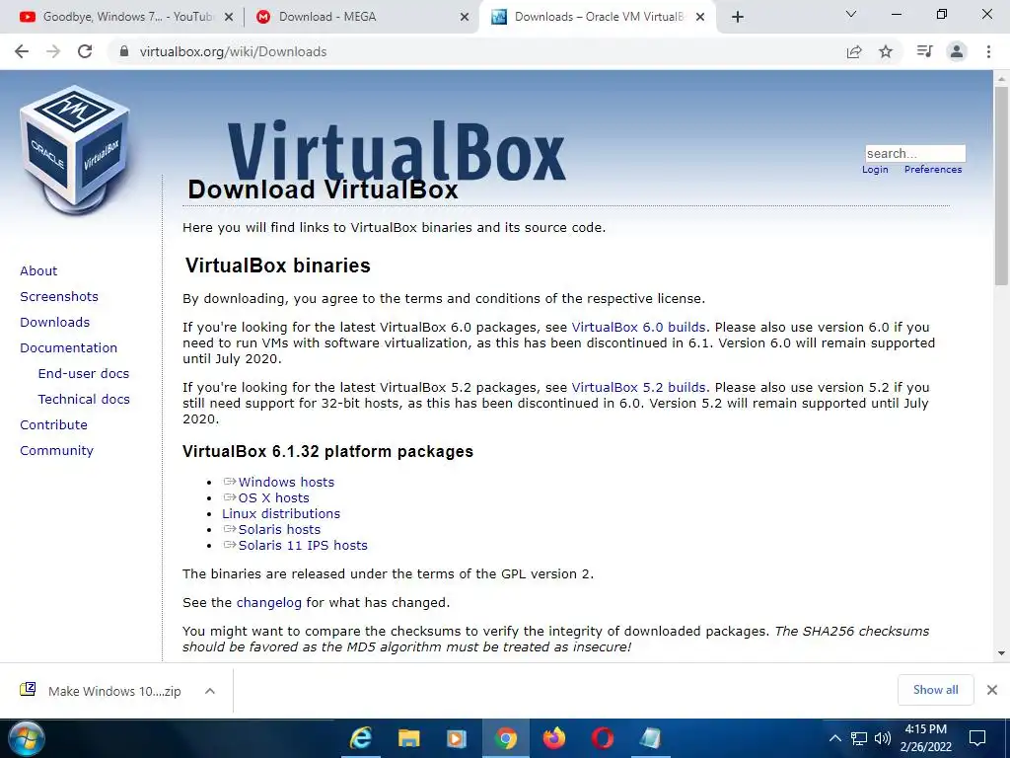The image size is (1010, 758).
Task: Click the page vertical scrollbar thumb
Action: pyautogui.click(x=1001, y=186)
